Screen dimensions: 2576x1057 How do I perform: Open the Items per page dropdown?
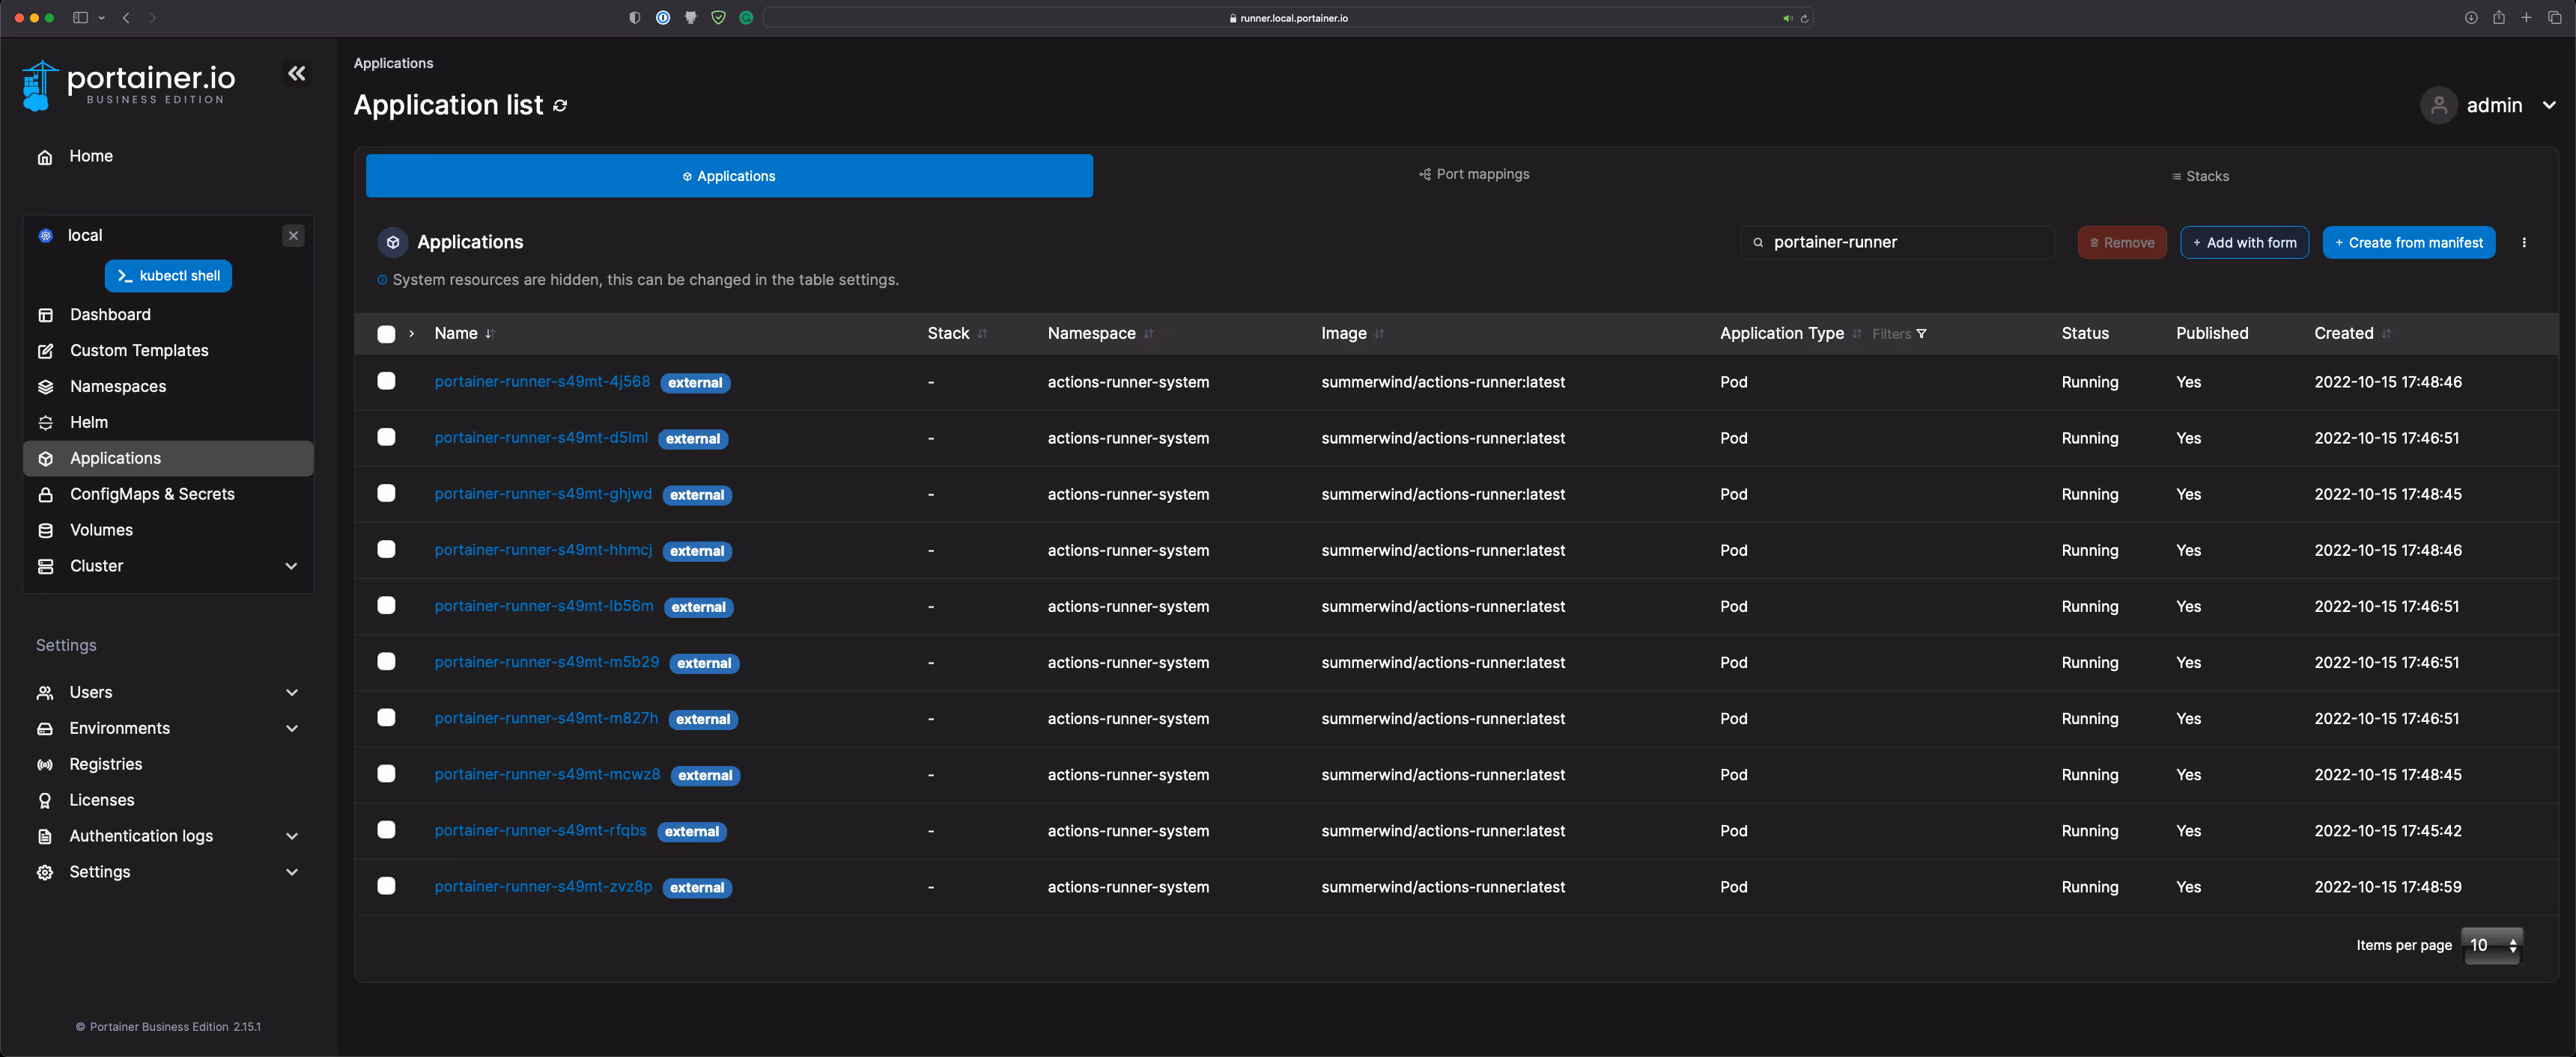(2492, 945)
